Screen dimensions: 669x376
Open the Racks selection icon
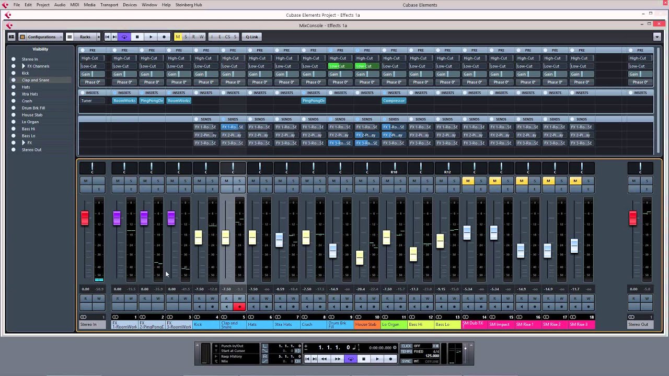pos(69,37)
